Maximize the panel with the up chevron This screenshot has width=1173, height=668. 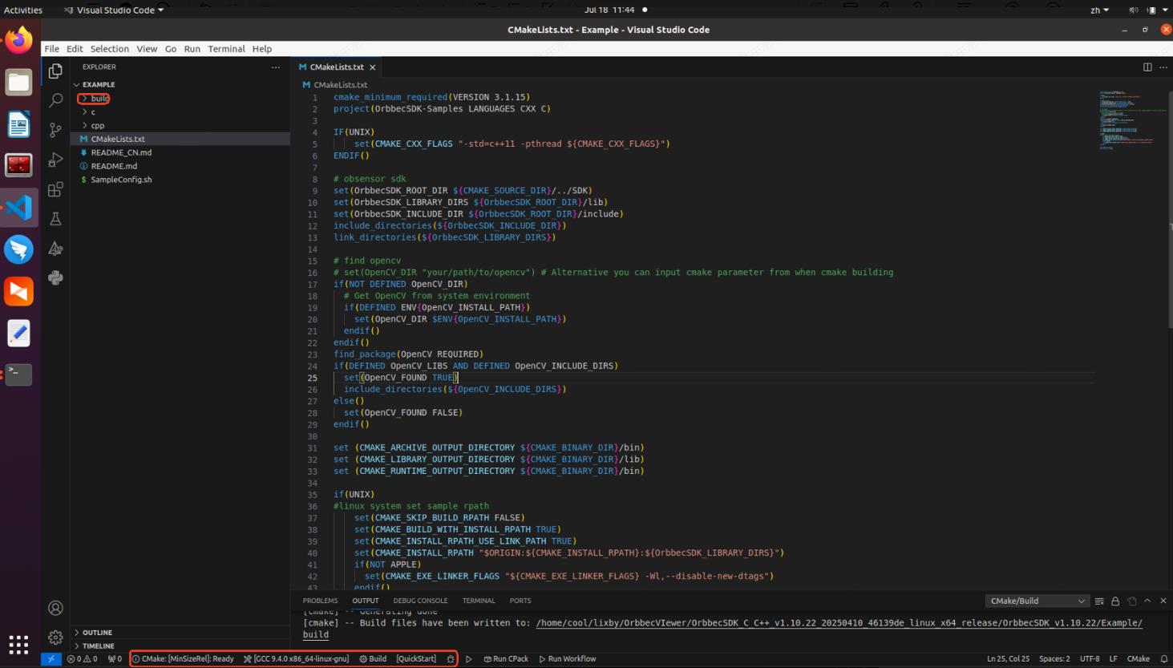click(1147, 601)
